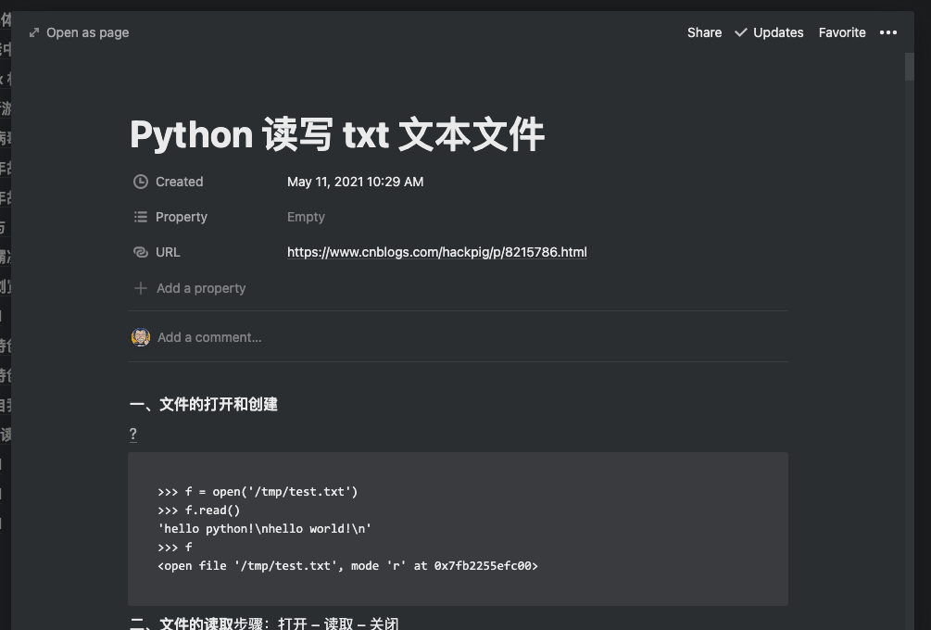Click the vertical scrollbar on the right
Viewport: 931px width, 630px height.
point(909,65)
